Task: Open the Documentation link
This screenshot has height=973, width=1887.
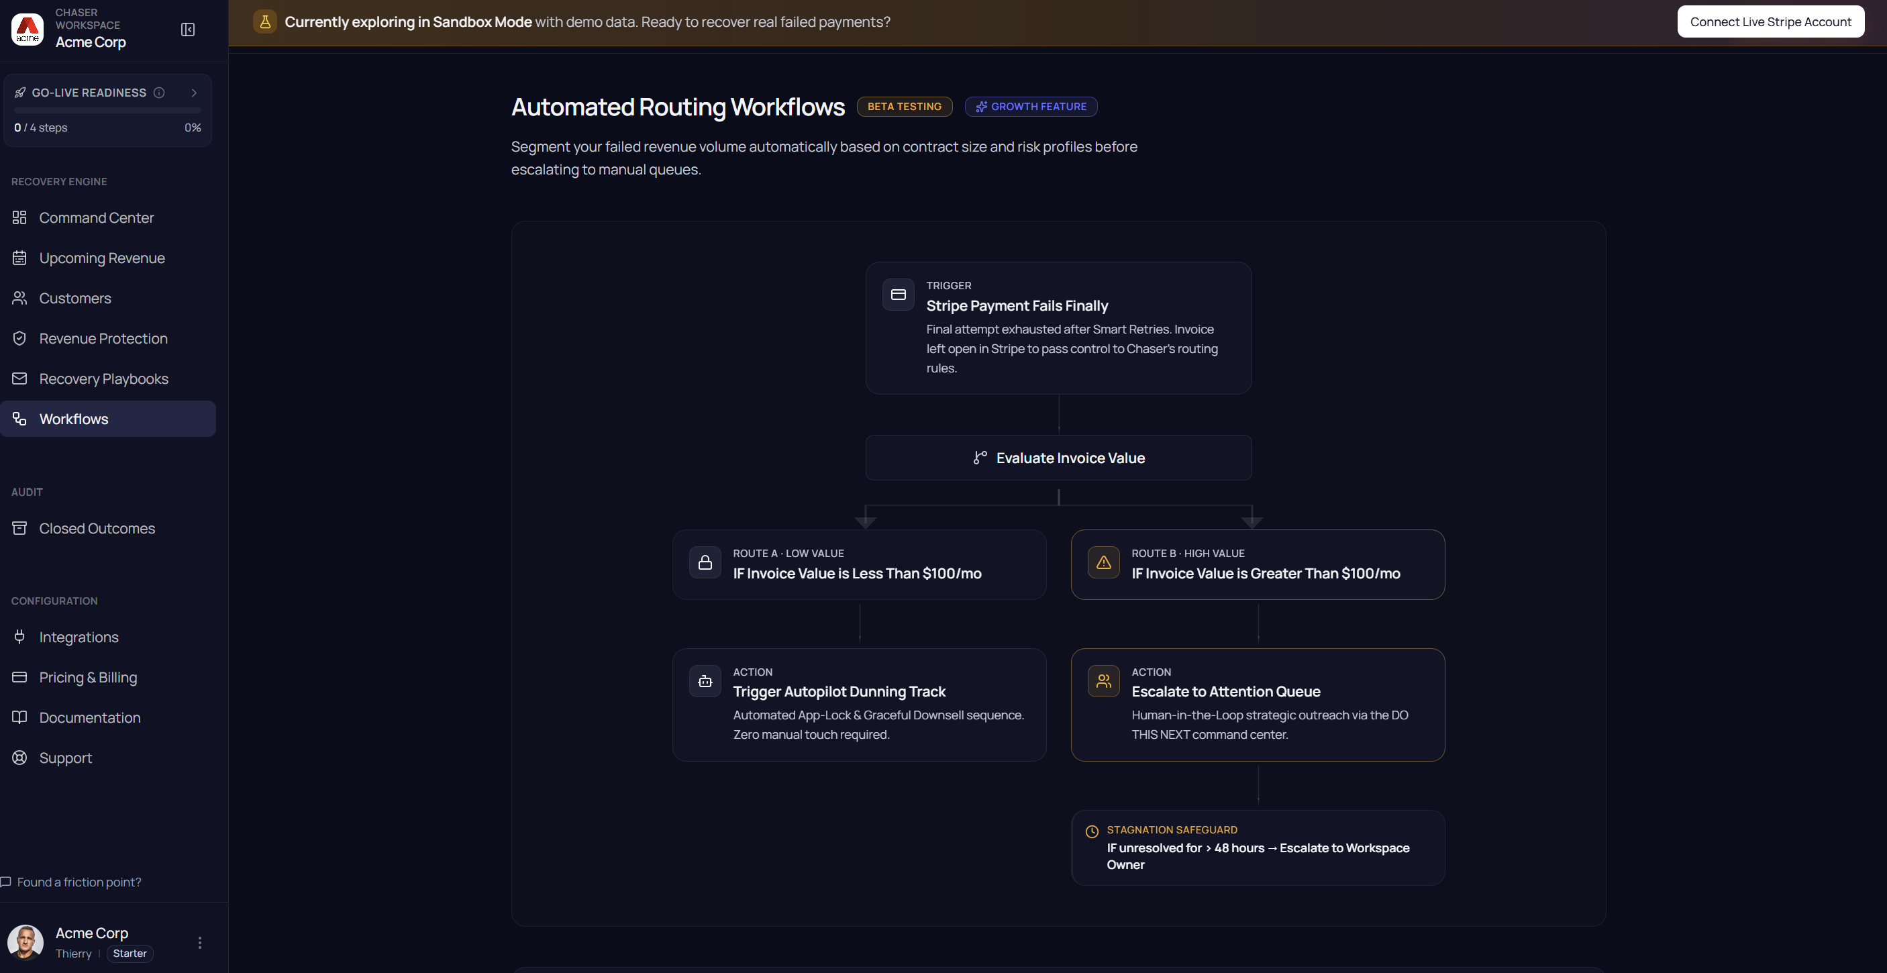Action: [x=107, y=718]
